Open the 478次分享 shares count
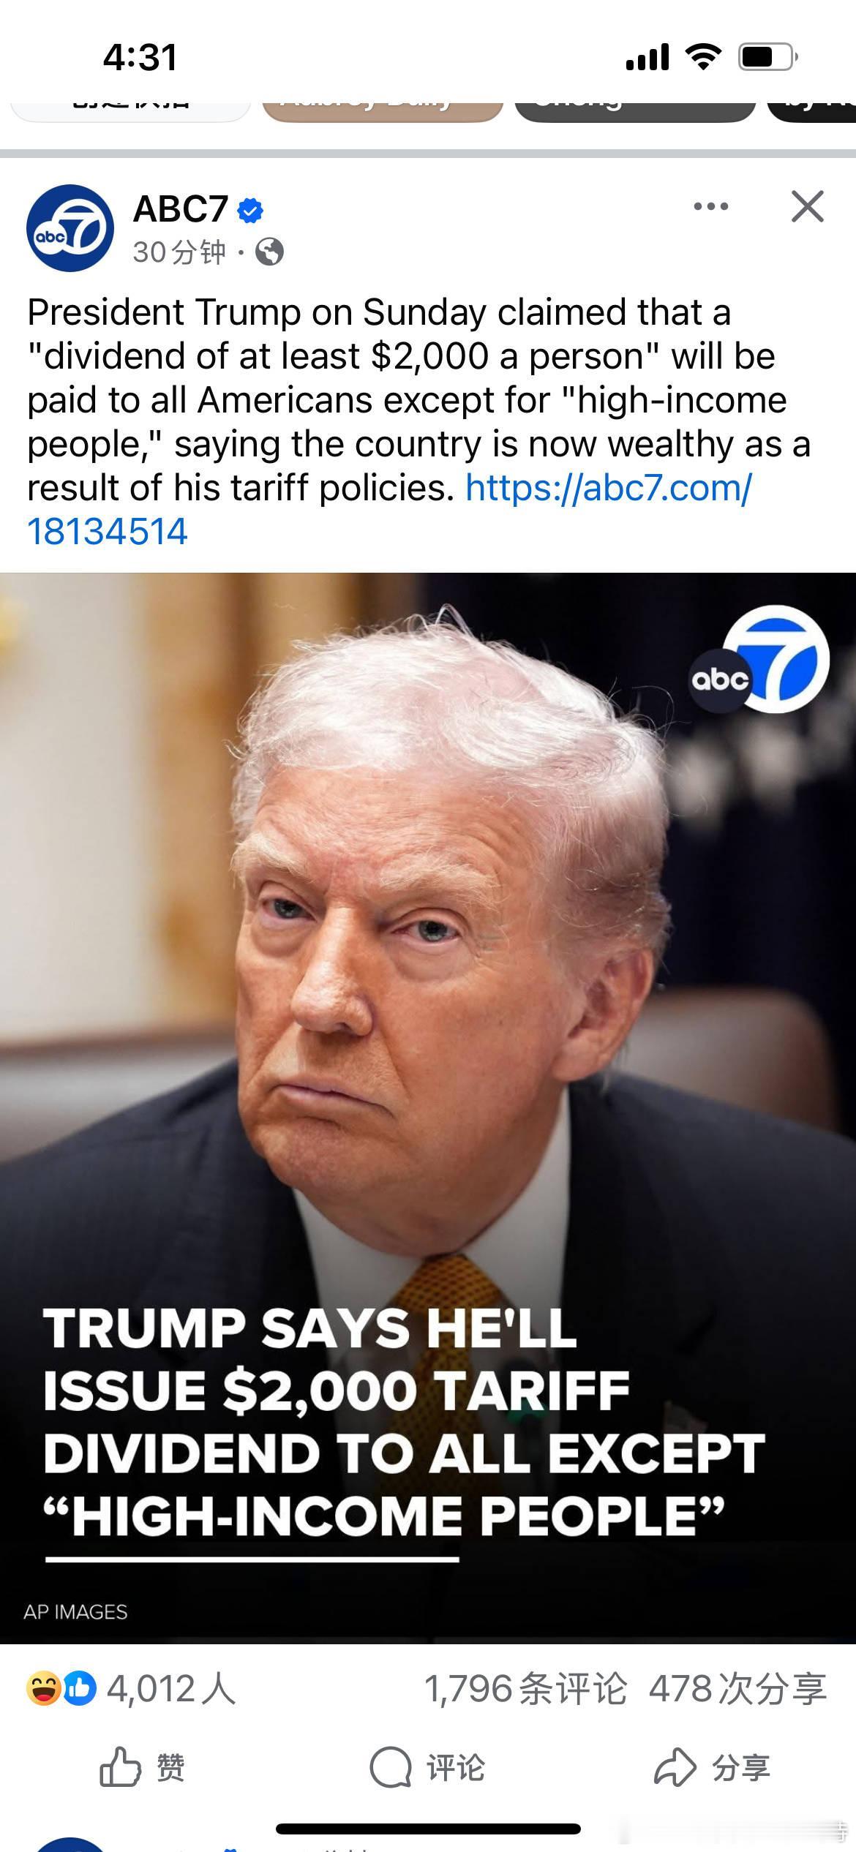 pos(737,1689)
